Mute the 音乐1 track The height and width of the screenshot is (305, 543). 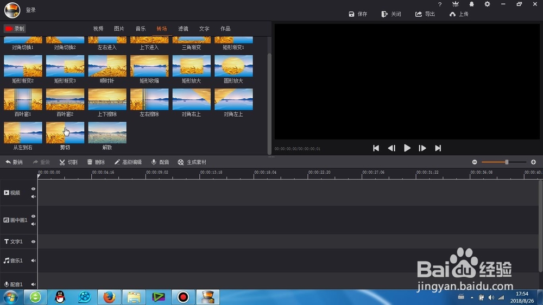point(33,260)
